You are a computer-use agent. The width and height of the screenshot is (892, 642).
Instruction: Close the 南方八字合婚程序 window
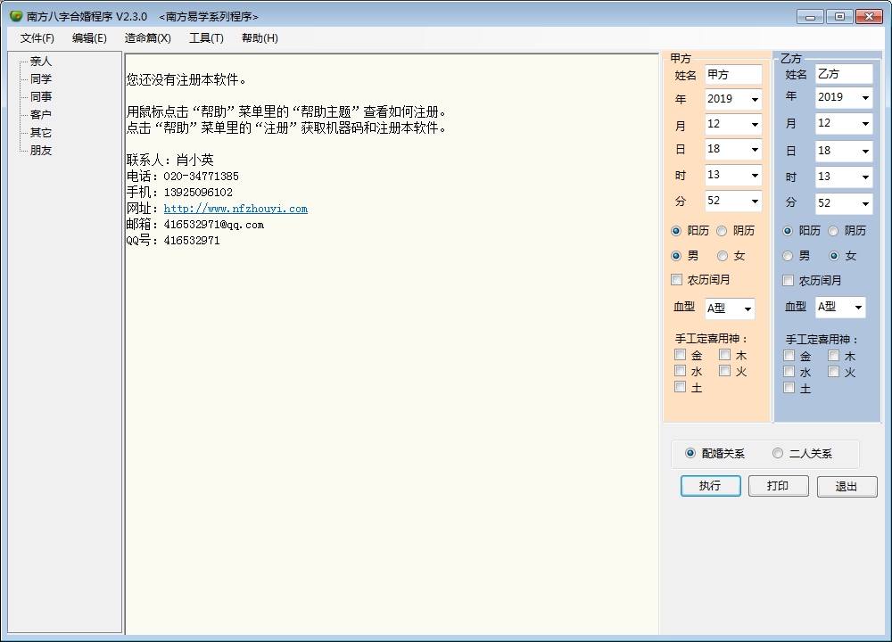pyautogui.click(x=869, y=16)
